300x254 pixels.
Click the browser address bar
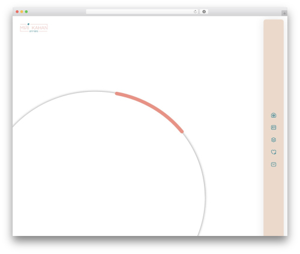click(x=142, y=11)
